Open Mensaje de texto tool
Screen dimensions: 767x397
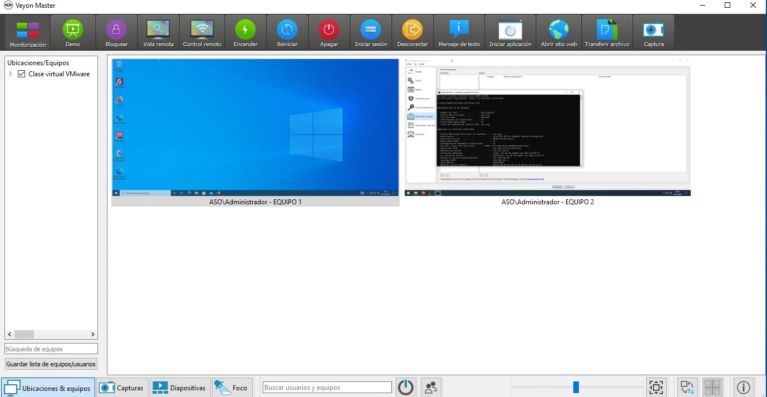[459, 33]
